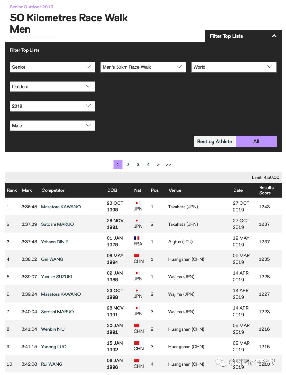
Task: Open Satoshi MARUO profile in rank 7 row
Action: [57, 312]
